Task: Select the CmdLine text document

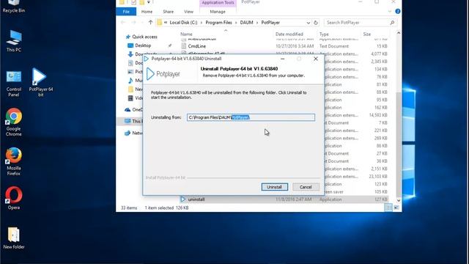Action: (x=197, y=46)
